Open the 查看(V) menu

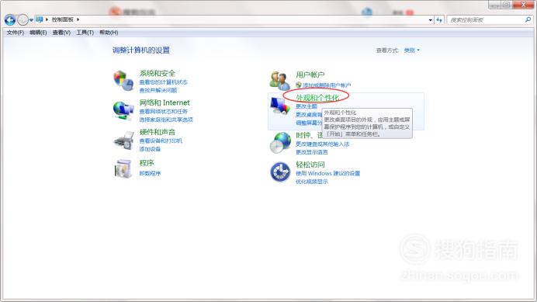(61, 33)
